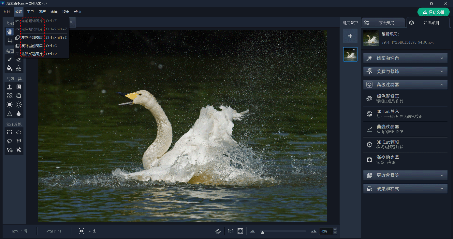Select the Polygonal Lasso tool
Screen dimensions: 453x239
(x=19, y=141)
